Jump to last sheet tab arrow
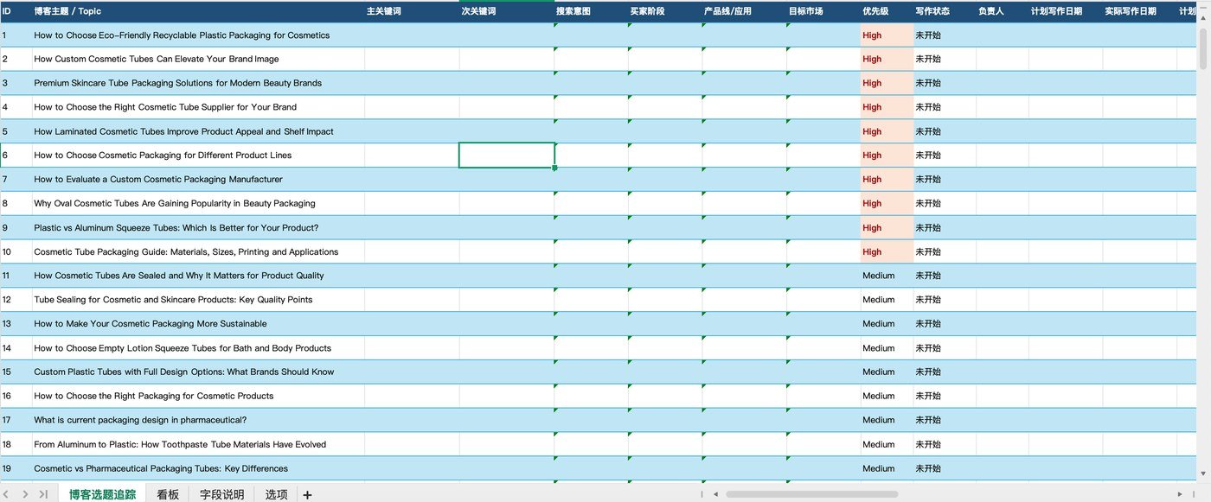Screen dimensions: 1211x502 [43, 494]
